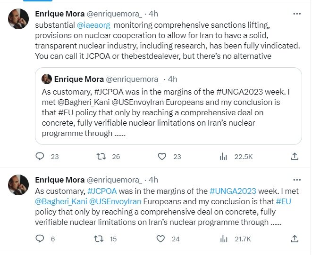The image size is (312, 255).
Task: Open the @iaeaorg mention link
Action: (x=92, y=24)
